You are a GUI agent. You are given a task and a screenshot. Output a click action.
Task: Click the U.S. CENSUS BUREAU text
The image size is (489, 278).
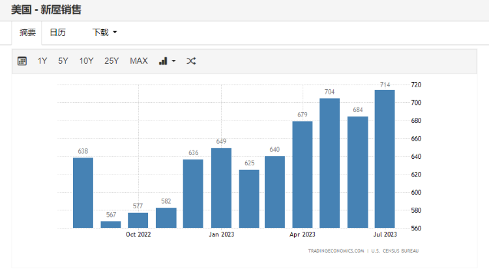[395, 251]
